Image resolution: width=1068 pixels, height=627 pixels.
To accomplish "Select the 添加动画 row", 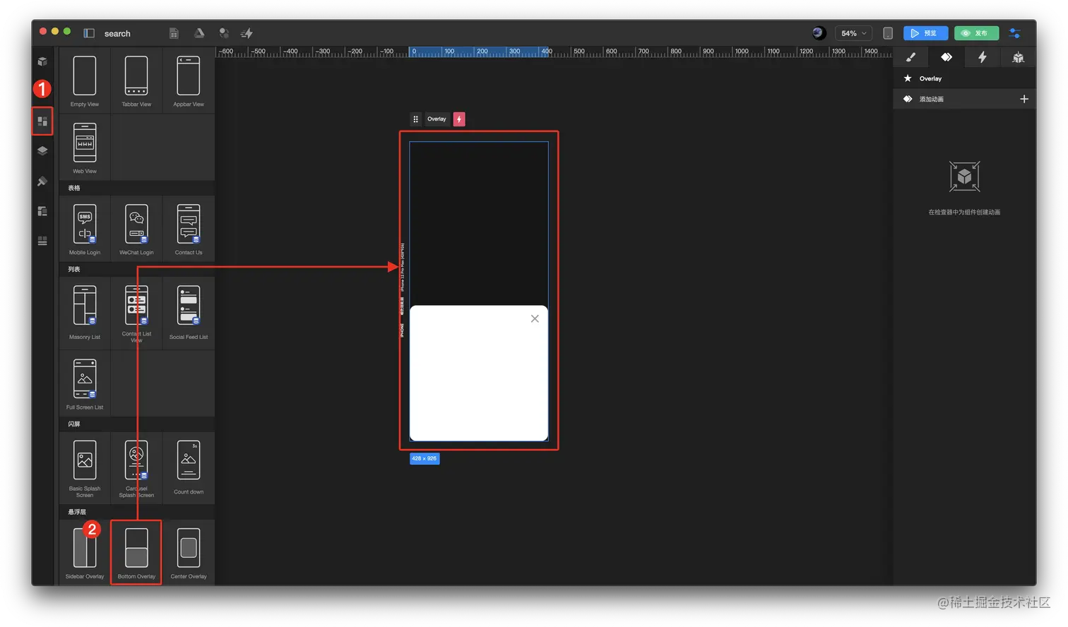I will tap(964, 99).
